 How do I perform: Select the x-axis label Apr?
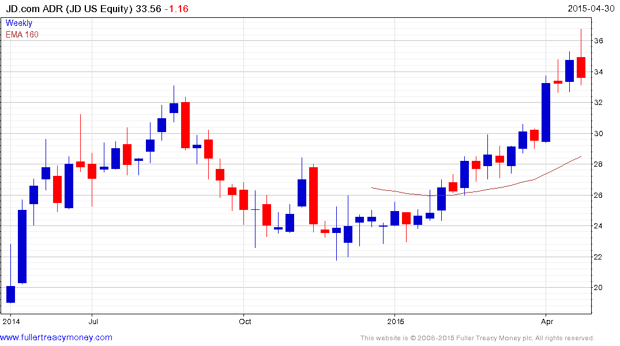coord(547,321)
